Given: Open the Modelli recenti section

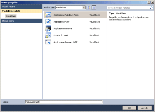Looking at the screenshot, I should (21, 6).
